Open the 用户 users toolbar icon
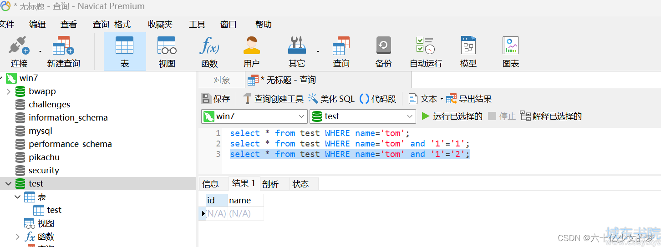Image resolution: width=661 pixels, height=247 pixels. [x=251, y=51]
